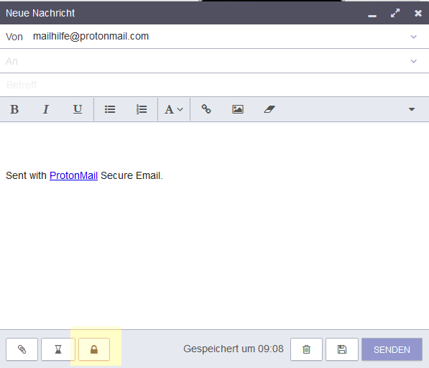Screen dimensions: 429x368
Task: Click the paperclip attachment button
Action: [x=22, y=349]
